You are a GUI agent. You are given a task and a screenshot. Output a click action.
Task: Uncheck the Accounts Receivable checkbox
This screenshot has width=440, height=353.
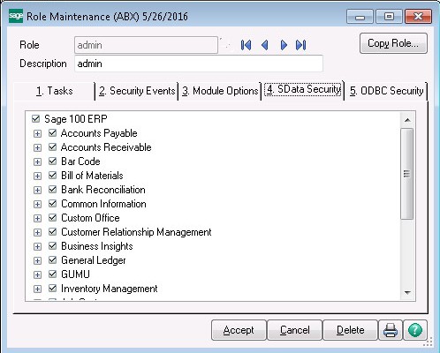52,147
